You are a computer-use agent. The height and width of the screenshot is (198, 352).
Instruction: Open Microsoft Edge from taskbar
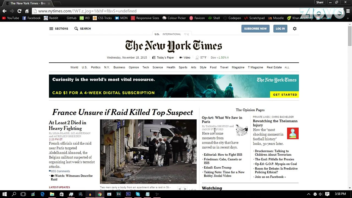point(42,194)
